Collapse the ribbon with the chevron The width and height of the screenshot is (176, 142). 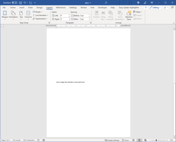(x=174, y=23)
